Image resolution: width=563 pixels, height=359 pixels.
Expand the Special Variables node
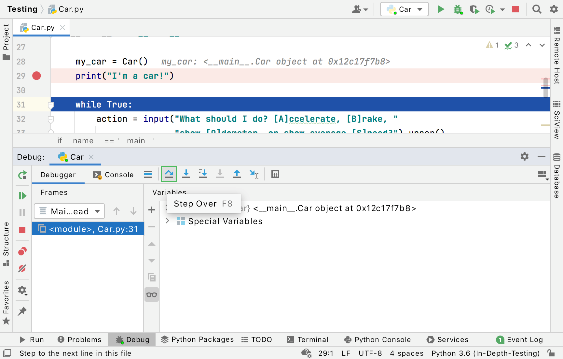167,221
